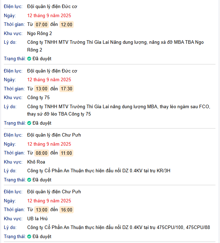Click green approved checkmark for UB Ia Hrú
220x243 pixels.
(x=29, y=236)
